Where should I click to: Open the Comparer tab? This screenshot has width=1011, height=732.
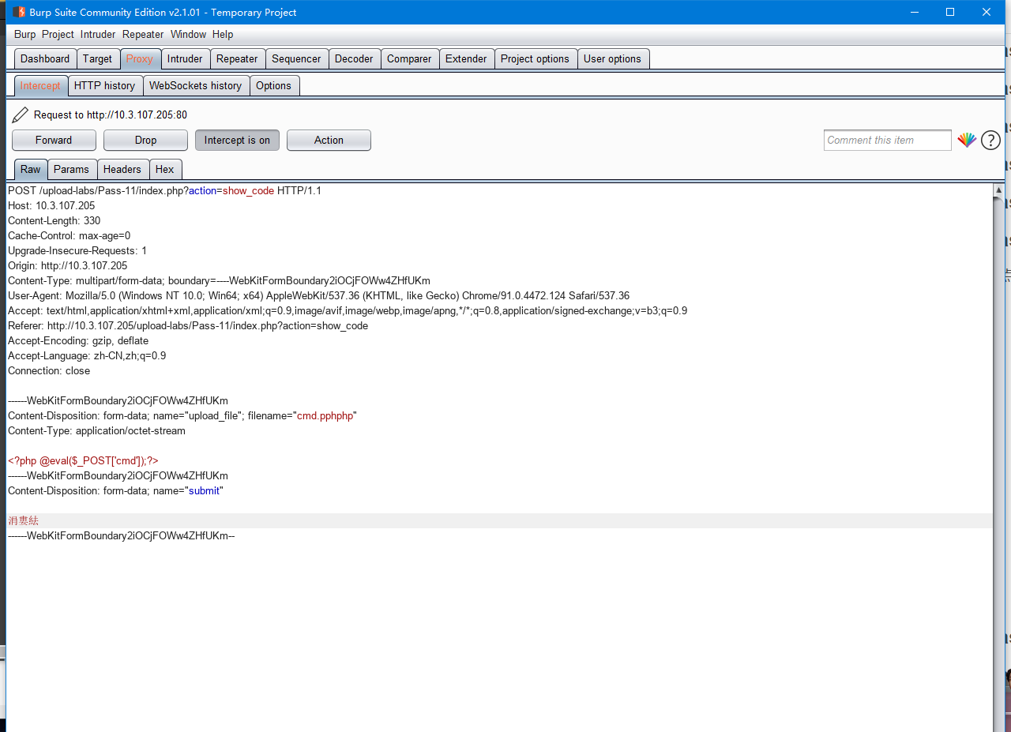409,59
